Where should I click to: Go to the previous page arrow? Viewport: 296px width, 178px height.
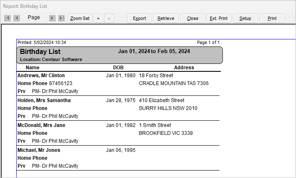[17, 18]
